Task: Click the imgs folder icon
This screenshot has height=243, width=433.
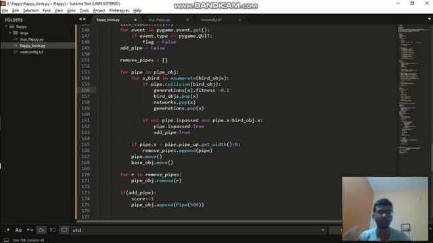Action: click(x=16, y=33)
